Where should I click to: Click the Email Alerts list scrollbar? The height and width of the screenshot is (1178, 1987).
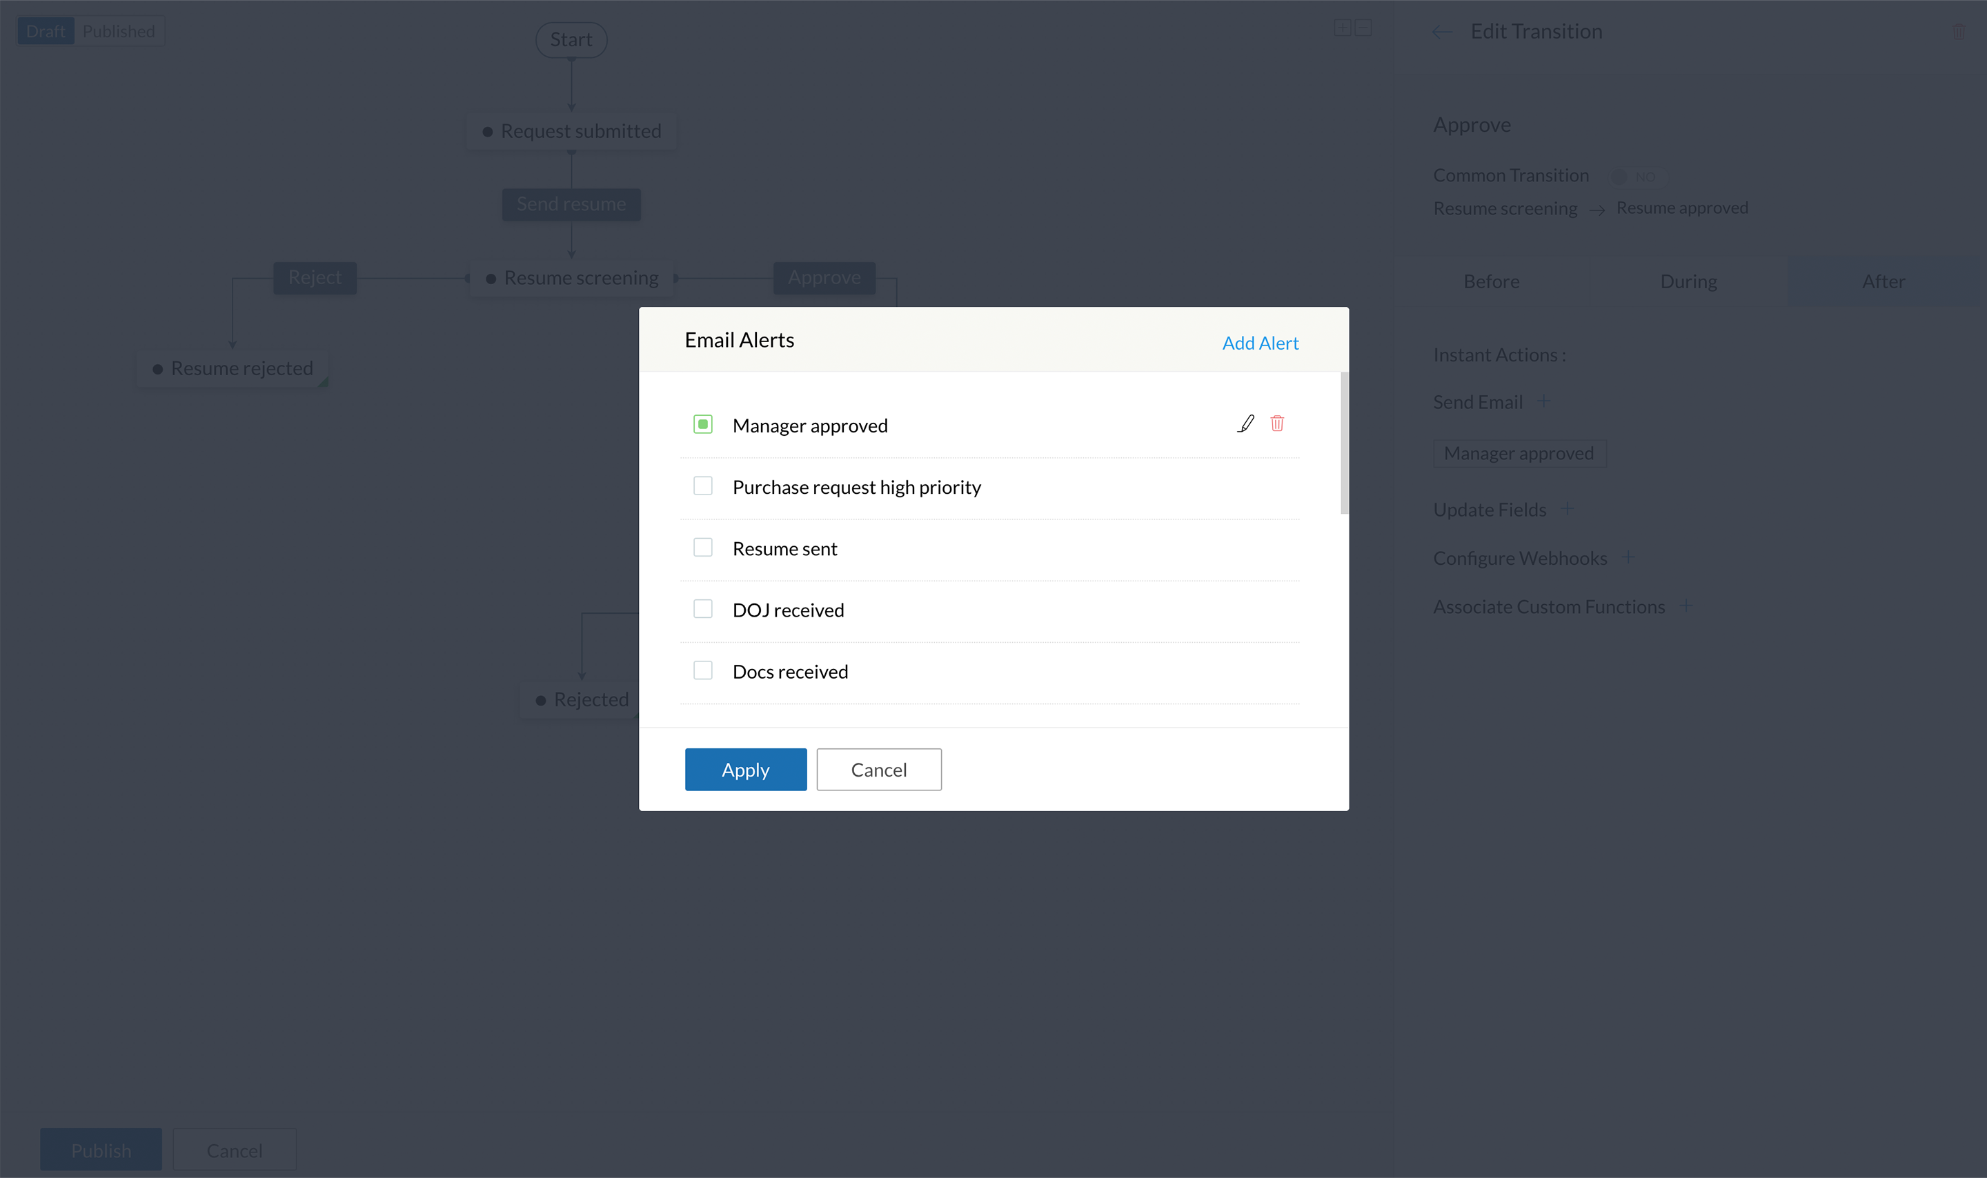pos(1344,443)
